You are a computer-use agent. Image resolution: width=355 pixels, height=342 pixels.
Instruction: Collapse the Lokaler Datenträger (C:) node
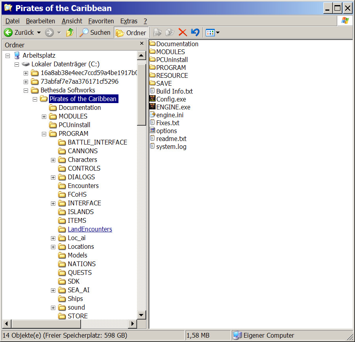coord(17,64)
